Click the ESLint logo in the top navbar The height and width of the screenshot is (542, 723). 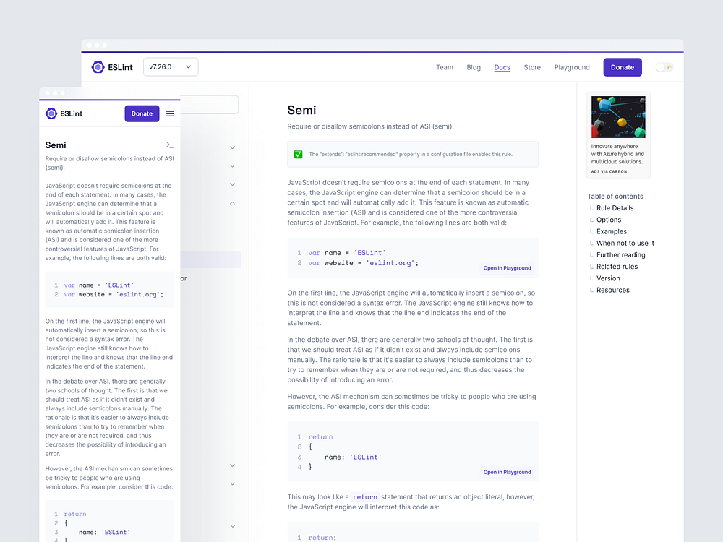(98, 67)
